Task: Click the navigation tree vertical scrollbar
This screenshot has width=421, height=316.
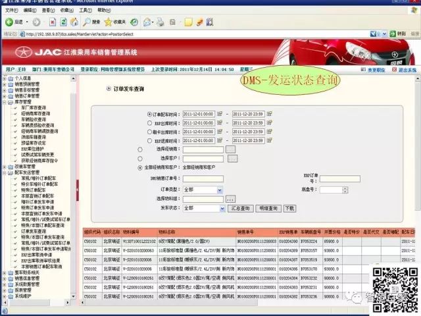Action: point(73,188)
